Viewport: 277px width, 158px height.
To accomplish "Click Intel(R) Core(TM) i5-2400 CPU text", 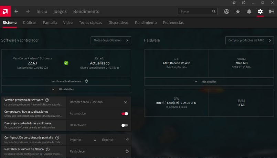I will coord(176,103).
